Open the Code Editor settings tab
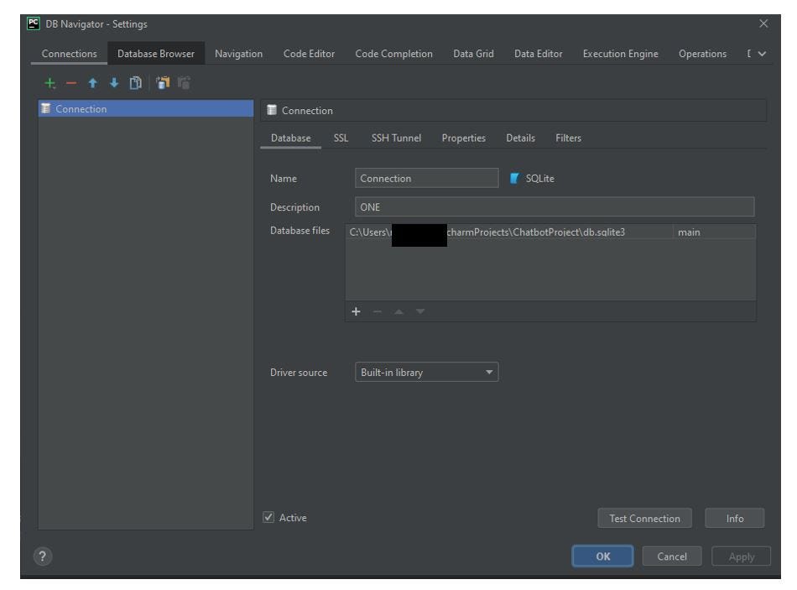The width and height of the screenshot is (797, 590). tap(310, 55)
